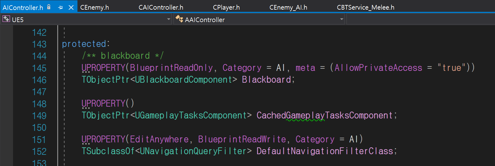Click line number 149
The height and width of the screenshot is (166, 495).
(39, 116)
